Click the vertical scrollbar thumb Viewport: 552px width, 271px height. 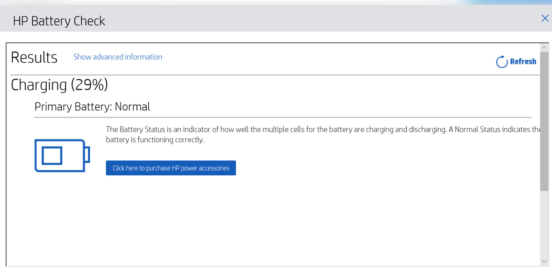tap(544, 121)
